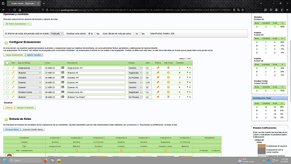Screen dimensions: 291x164
Task: Open a new browser tab
Action: 44,3
